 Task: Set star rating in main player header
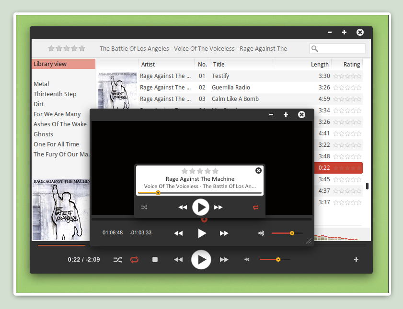point(67,48)
